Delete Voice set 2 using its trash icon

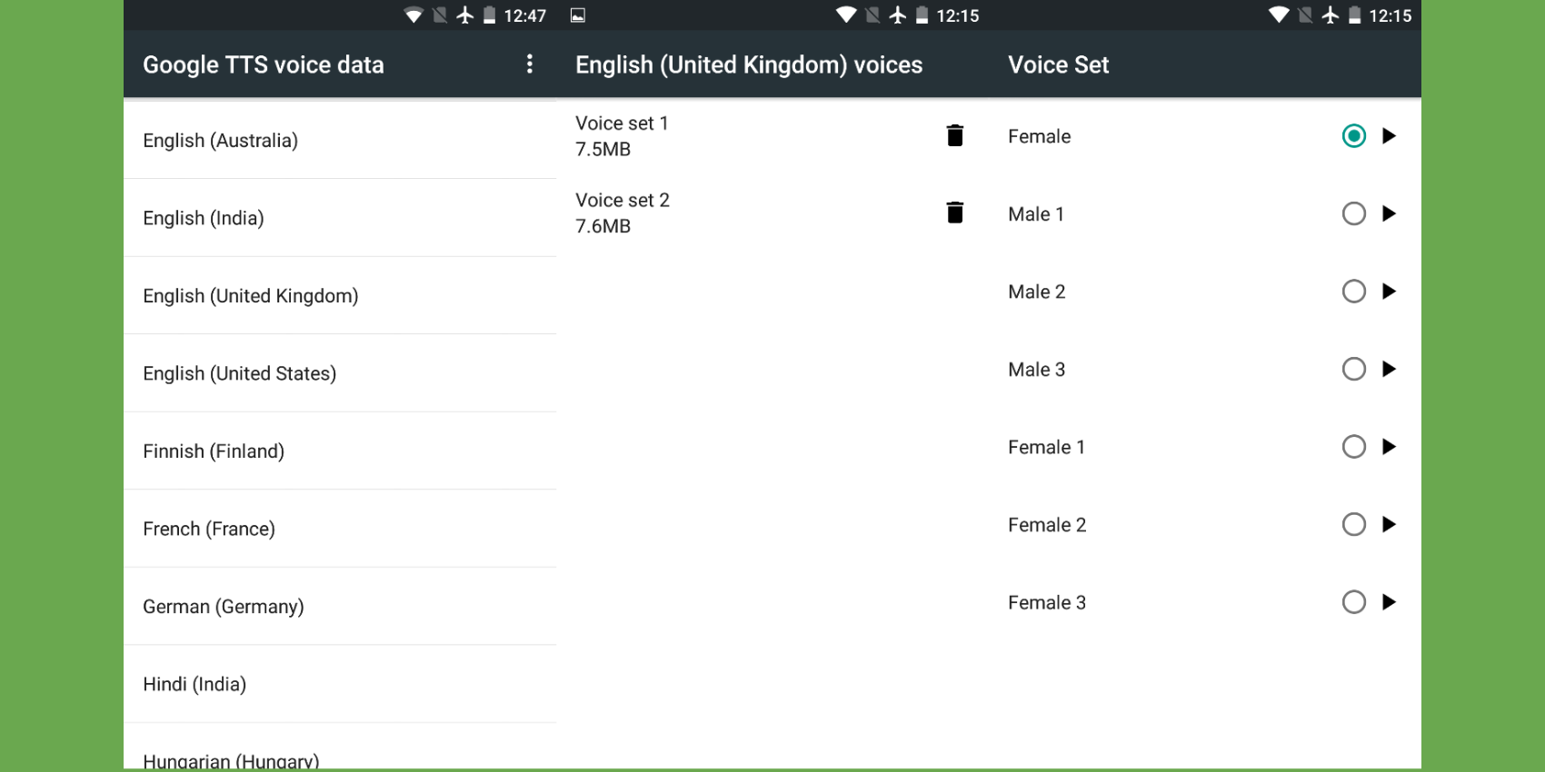[955, 212]
